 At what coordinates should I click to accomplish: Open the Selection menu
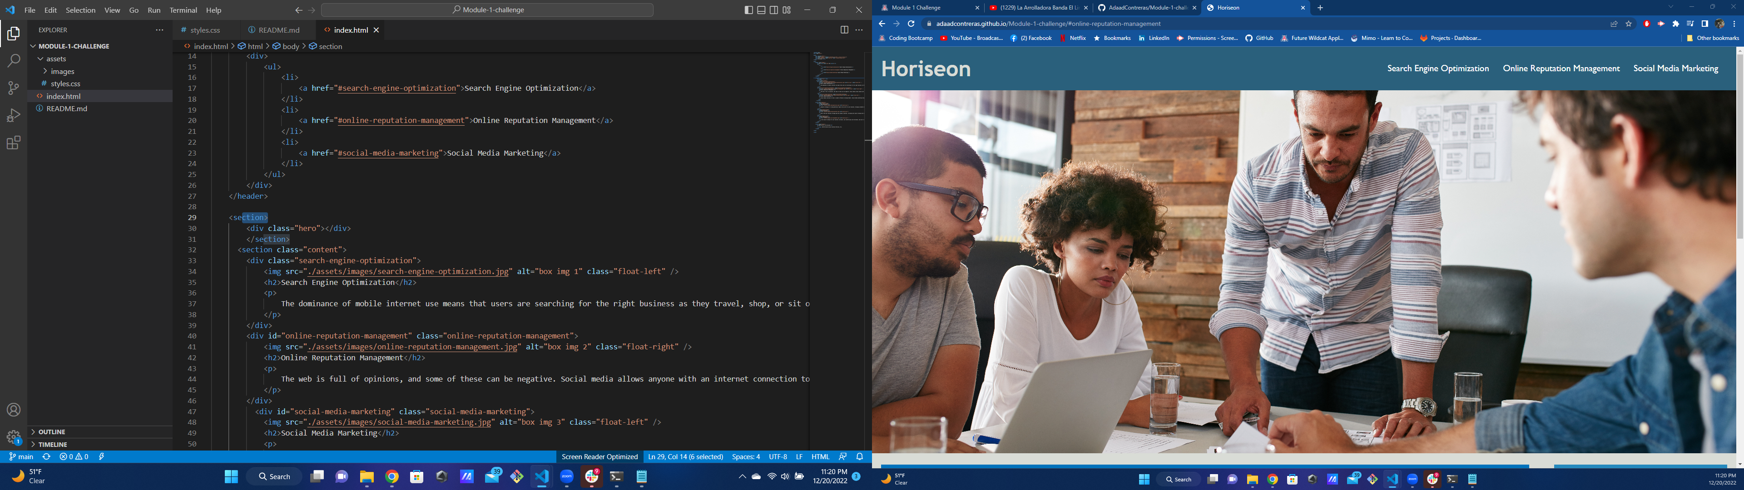80,10
